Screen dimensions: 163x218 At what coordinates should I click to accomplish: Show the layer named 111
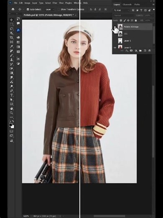115,34
